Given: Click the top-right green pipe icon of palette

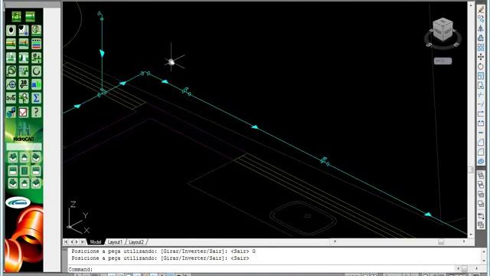Looking at the screenshot, I should click(x=31, y=16).
